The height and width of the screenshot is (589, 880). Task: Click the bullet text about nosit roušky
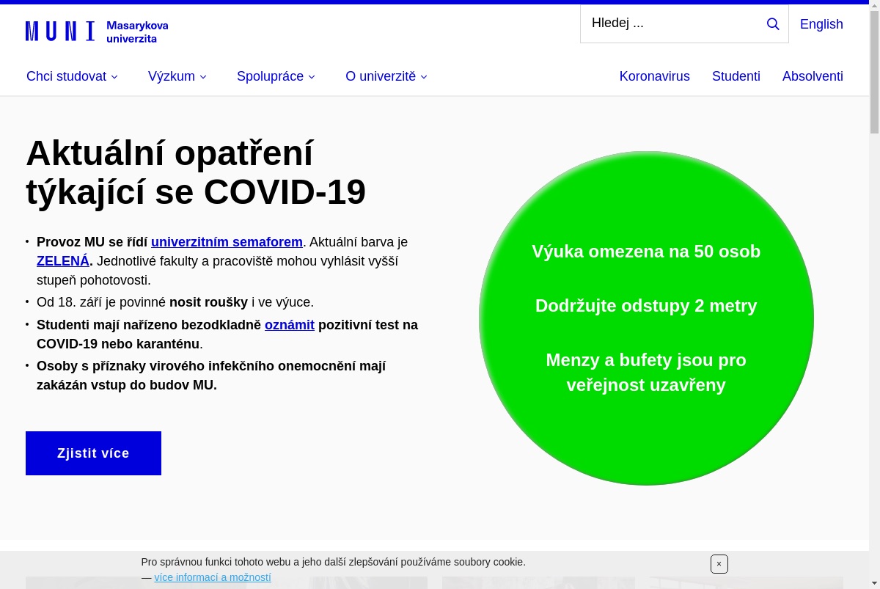[x=175, y=302]
